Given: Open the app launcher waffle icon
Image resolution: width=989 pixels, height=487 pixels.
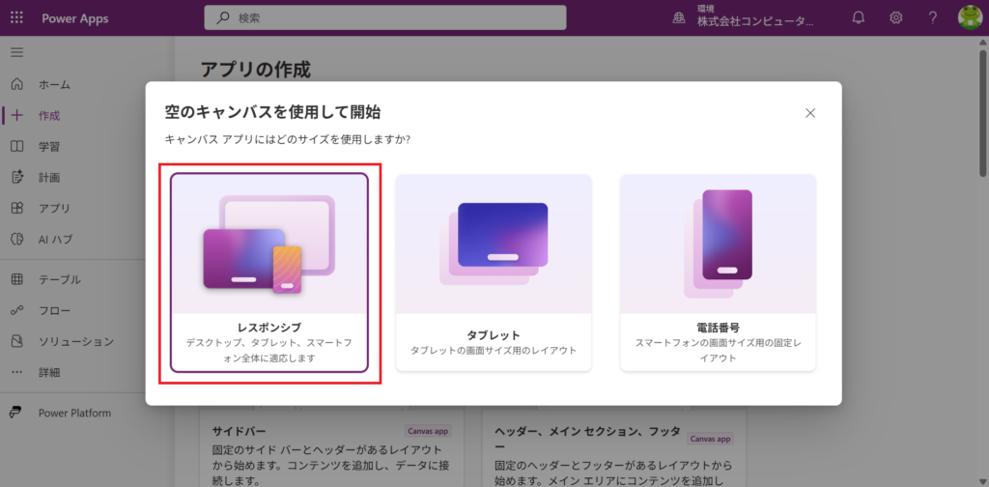Looking at the screenshot, I should (17, 17).
